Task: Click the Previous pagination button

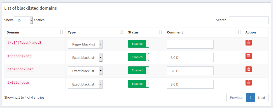Action: [236, 98]
